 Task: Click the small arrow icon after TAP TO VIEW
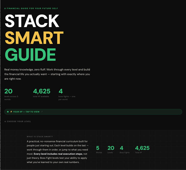(42, 112)
